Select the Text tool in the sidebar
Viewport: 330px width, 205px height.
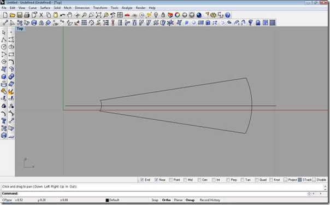point(4,121)
